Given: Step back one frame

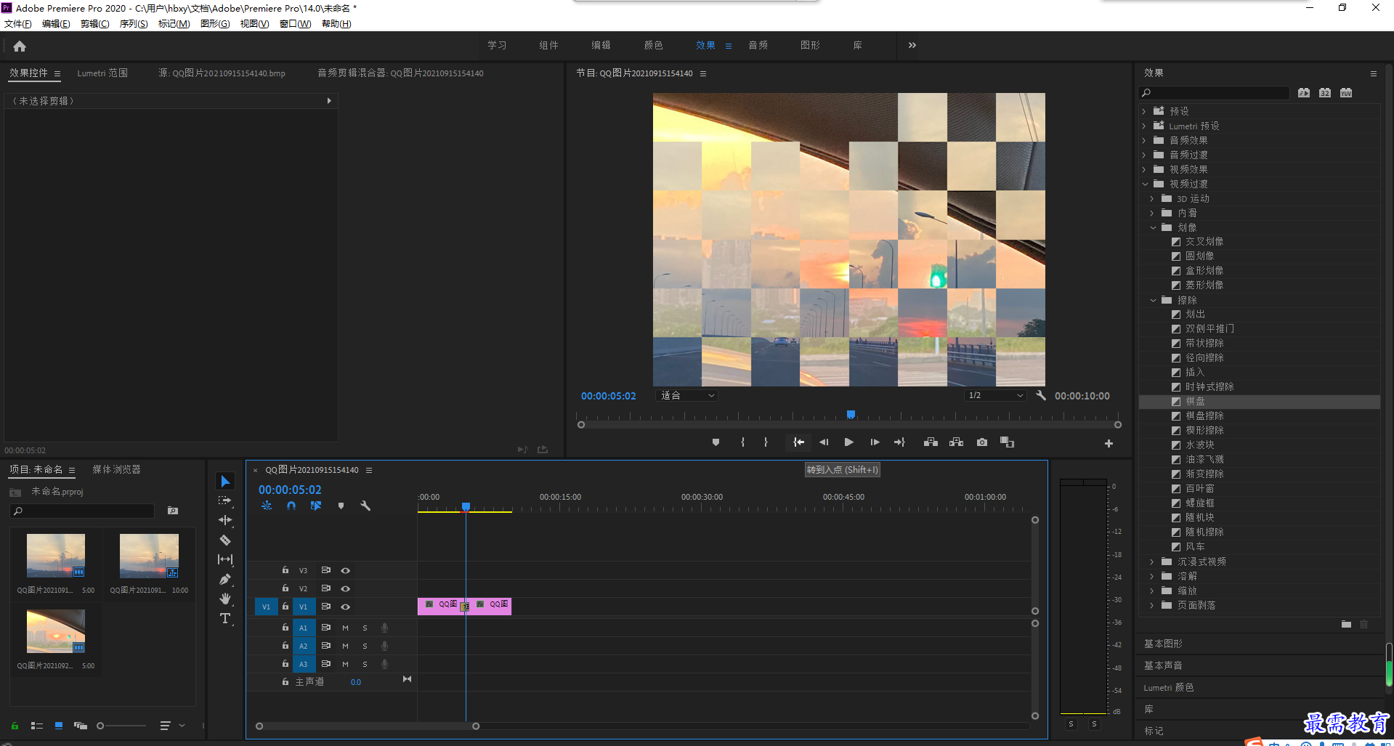Looking at the screenshot, I should click(824, 442).
